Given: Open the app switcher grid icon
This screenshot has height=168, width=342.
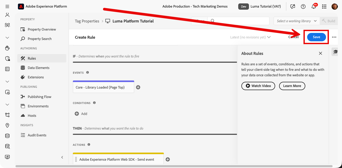Looking at the screenshot, I should click(324, 7).
